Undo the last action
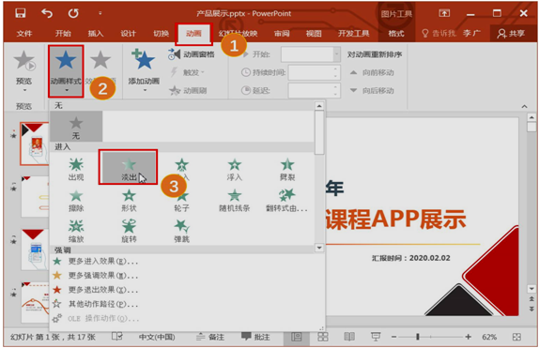Screen dimensions: 539x348 click(47, 13)
